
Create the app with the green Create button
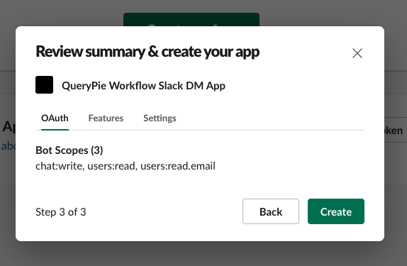point(336,211)
